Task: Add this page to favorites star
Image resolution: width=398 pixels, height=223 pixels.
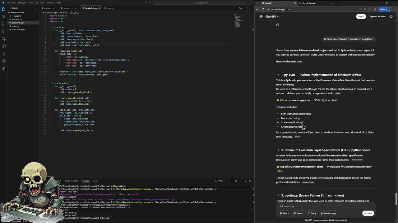Action: click(370, 9)
